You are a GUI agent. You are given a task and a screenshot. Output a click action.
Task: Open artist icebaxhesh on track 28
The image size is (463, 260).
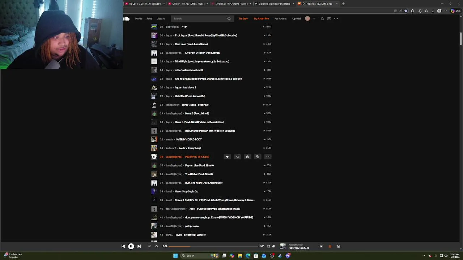tap(172, 105)
